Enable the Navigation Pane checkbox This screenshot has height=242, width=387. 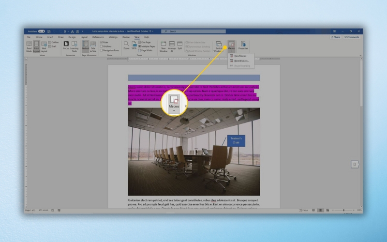(x=101, y=50)
